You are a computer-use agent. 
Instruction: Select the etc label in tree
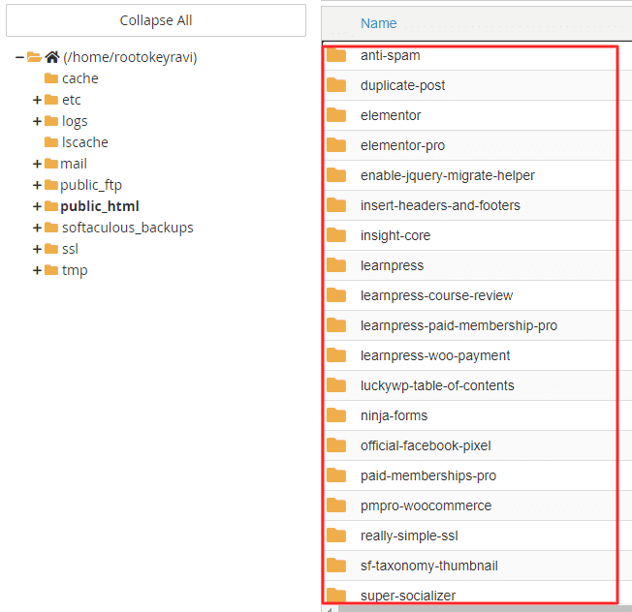pos(72,100)
